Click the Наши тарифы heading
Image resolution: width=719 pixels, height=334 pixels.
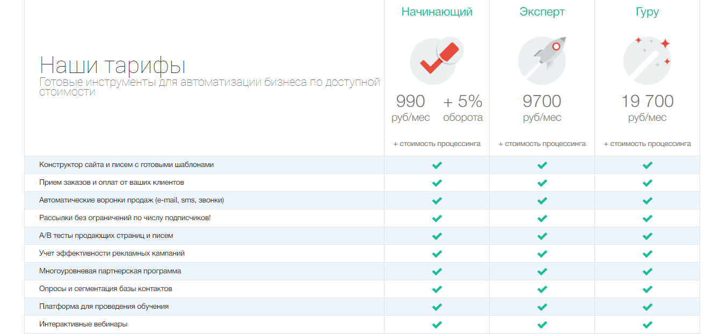[x=113, y=66]
